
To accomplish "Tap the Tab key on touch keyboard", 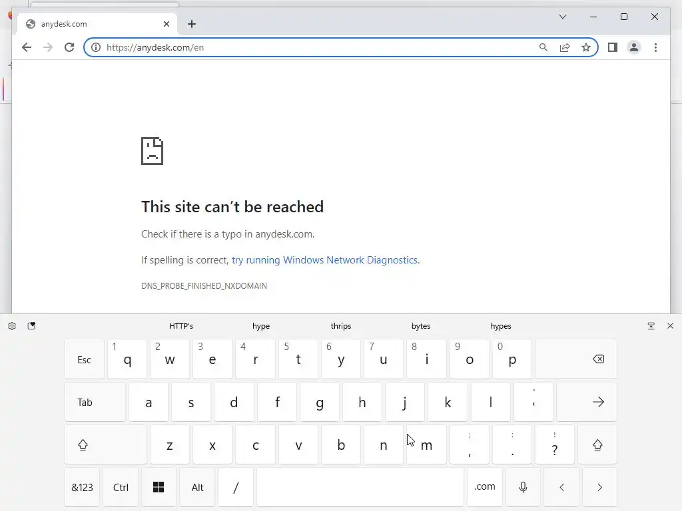I will (x=95, y=402).
